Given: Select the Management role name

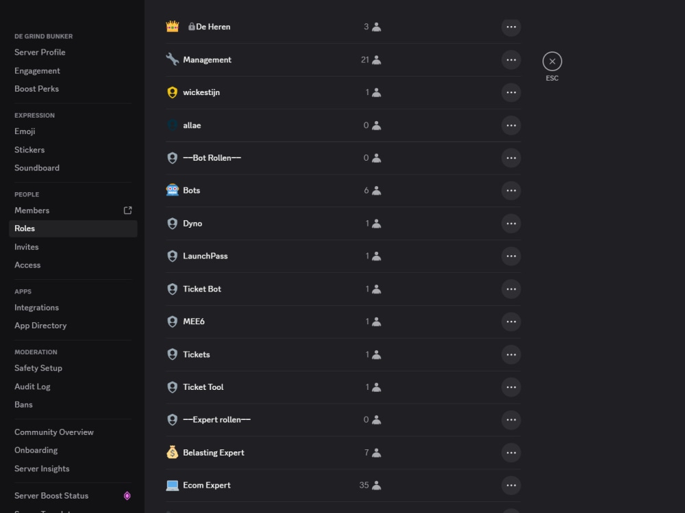Looking at the screenshot, I should (x=207, y=60).
